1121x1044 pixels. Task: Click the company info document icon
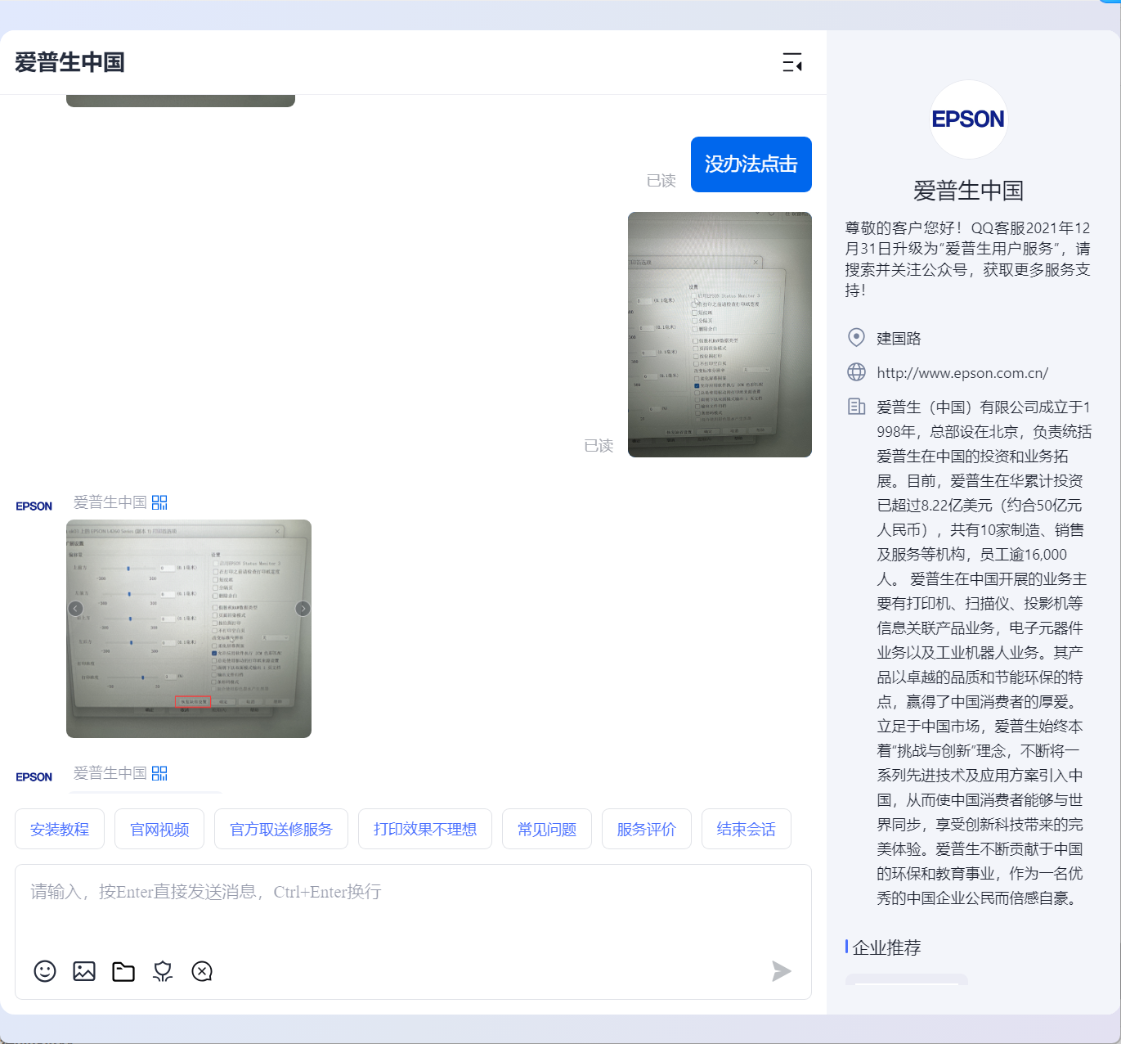(x=856, y=407)
